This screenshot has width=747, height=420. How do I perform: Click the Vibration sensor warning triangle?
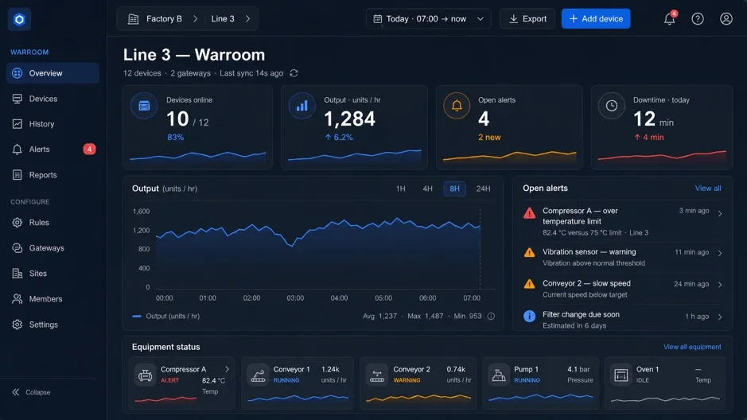[529, 252]
